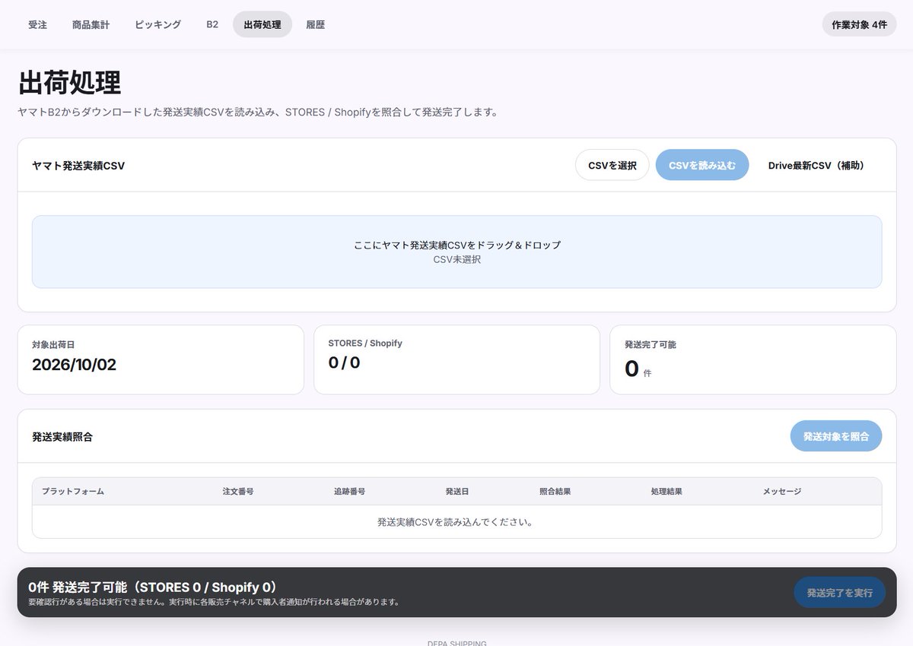The height and width of the screenshot is (646, 913).
Task: Click the 照合結果 column header
Action: point(555,492)
